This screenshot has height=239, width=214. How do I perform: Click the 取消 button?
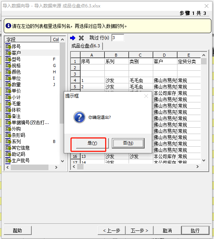(167, 230)
